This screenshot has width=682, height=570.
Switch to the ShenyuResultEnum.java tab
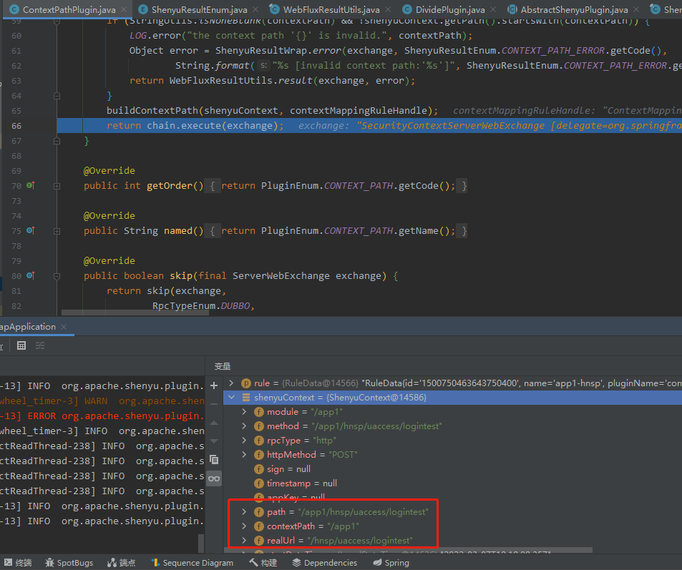tap(199, 9)
